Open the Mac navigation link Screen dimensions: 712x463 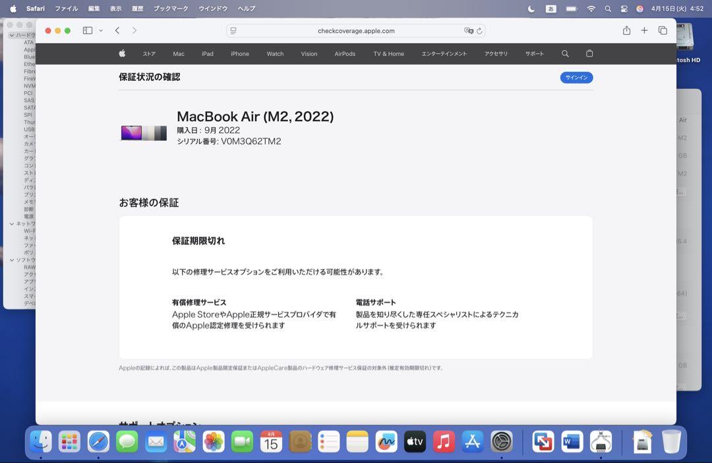pyautogui.click(x=179, y=53)
